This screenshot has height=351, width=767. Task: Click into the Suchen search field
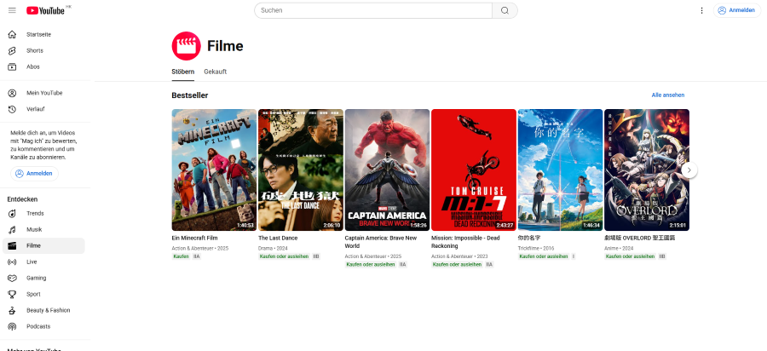[x=373, y=10]
